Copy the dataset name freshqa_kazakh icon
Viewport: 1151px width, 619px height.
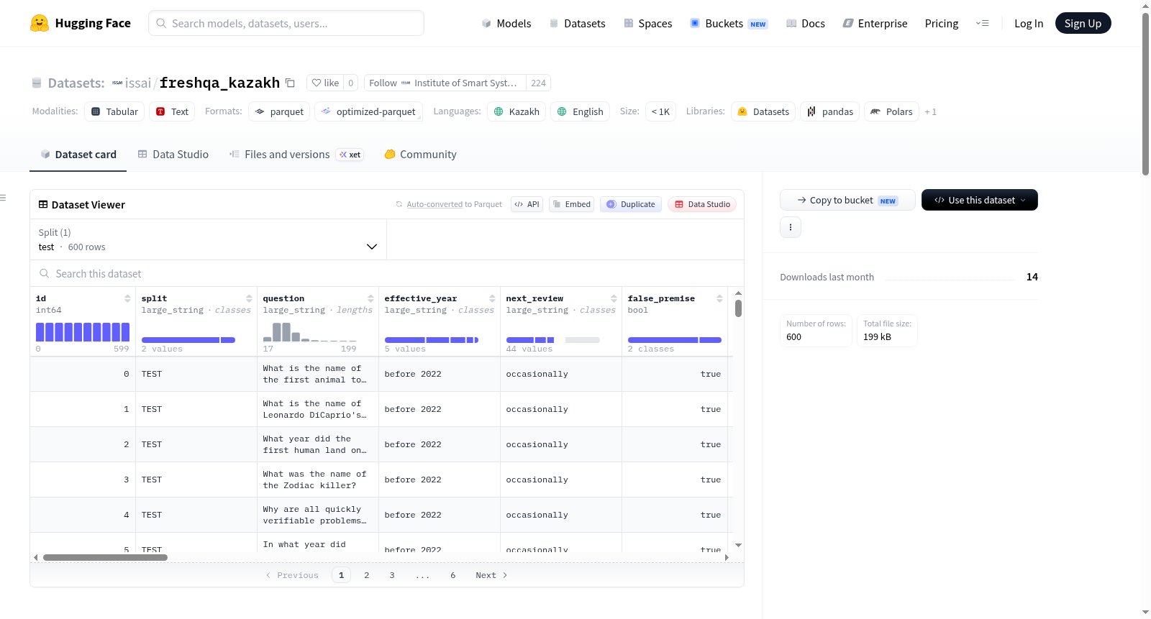point(290,83)
